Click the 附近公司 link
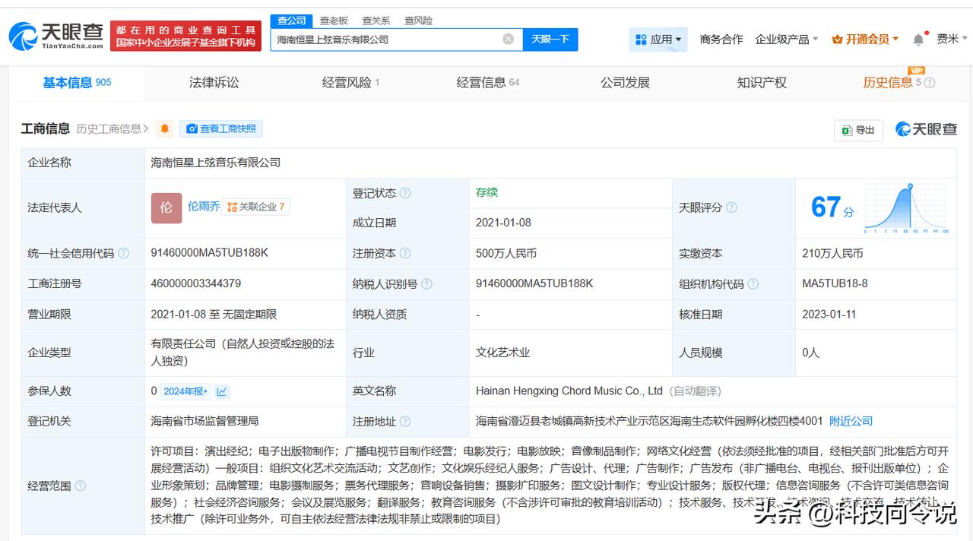Screen dimensions: 973x541 click(x=851, y=421)
